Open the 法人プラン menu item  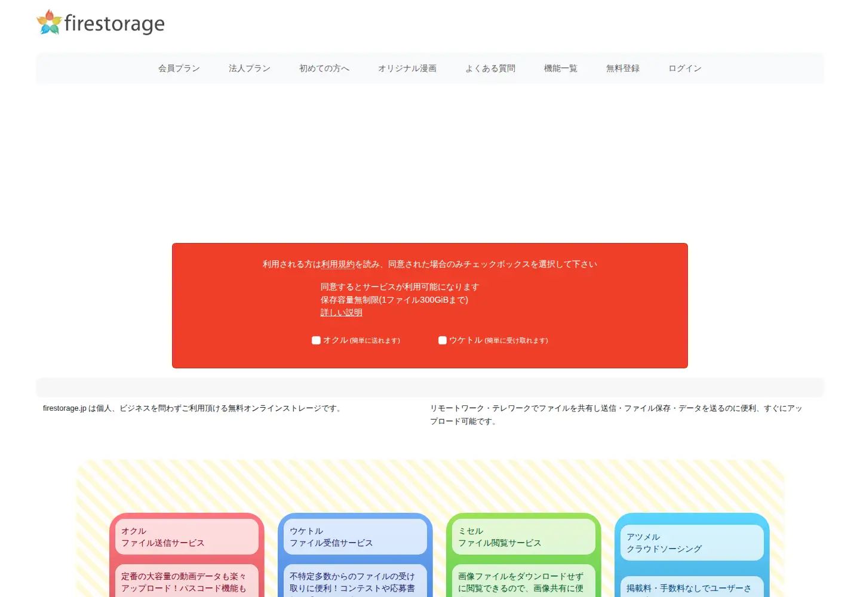pos(249,68)
